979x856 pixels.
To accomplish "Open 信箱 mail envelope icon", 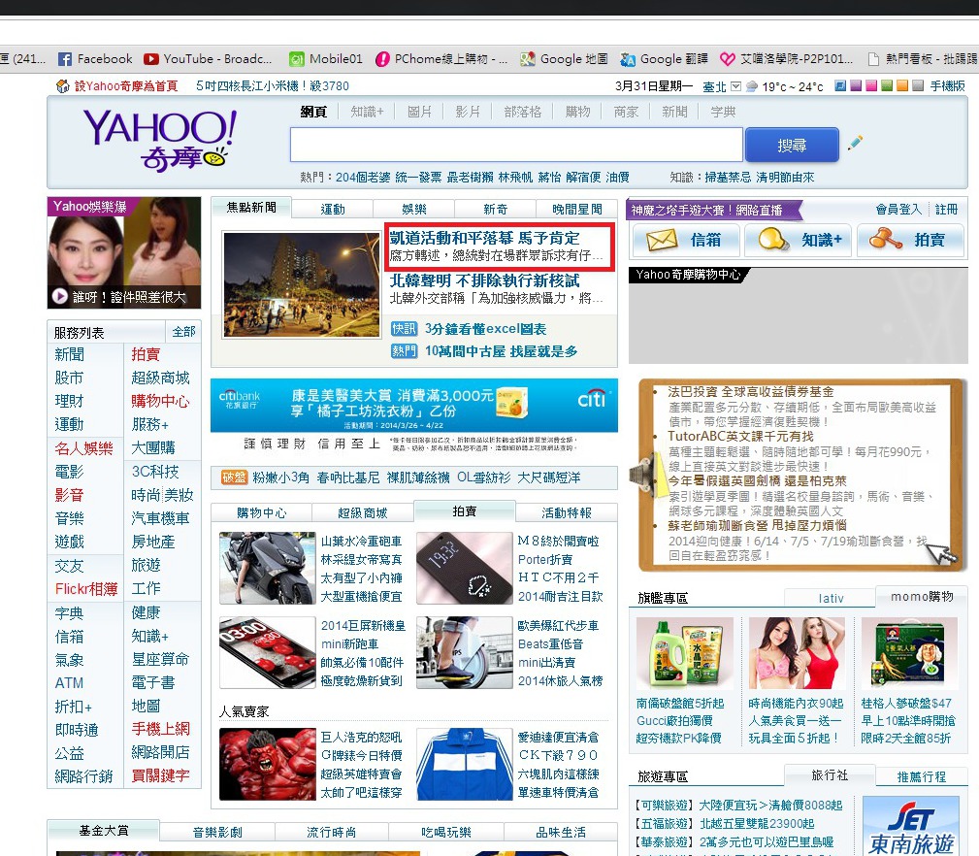I will point(661,240).
